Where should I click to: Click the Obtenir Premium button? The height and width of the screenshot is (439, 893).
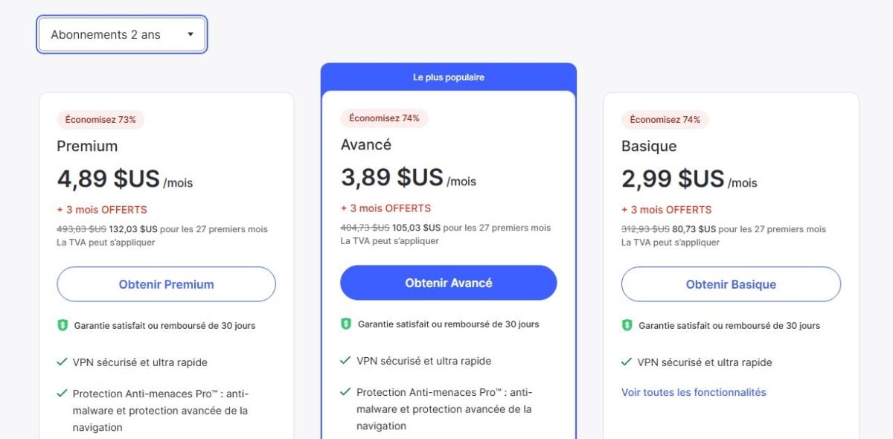pos(166,284)
